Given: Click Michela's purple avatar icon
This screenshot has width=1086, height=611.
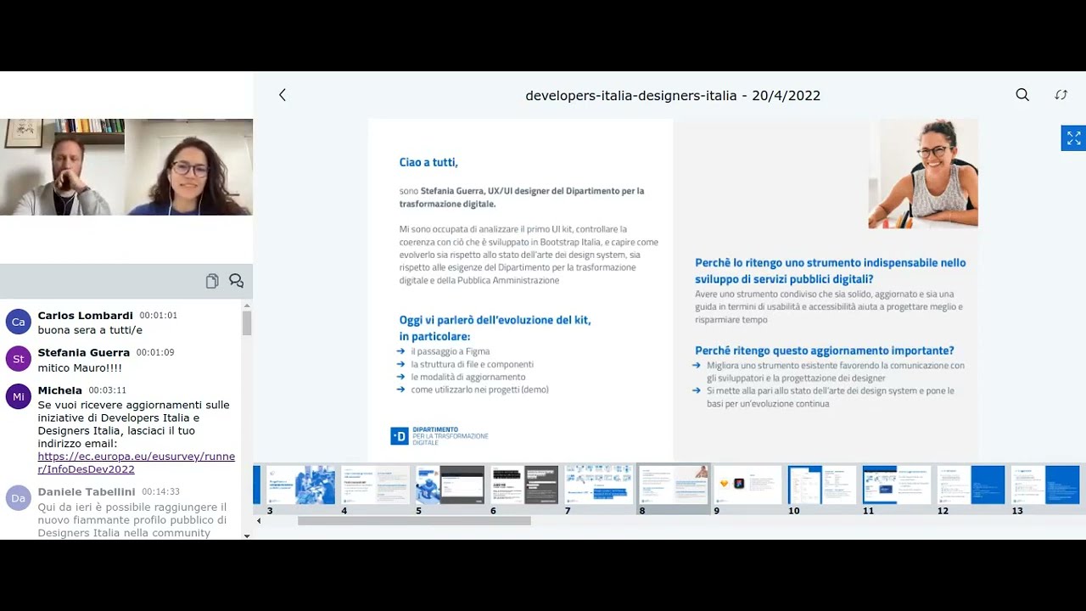Looking at the screenshot, I should (x=19, y=396).
